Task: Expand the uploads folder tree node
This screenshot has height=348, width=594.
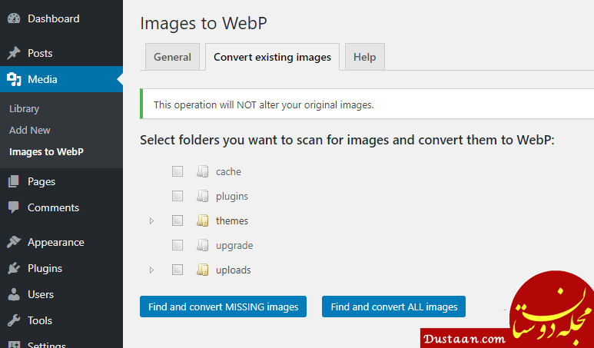Action: coord(151,270)
